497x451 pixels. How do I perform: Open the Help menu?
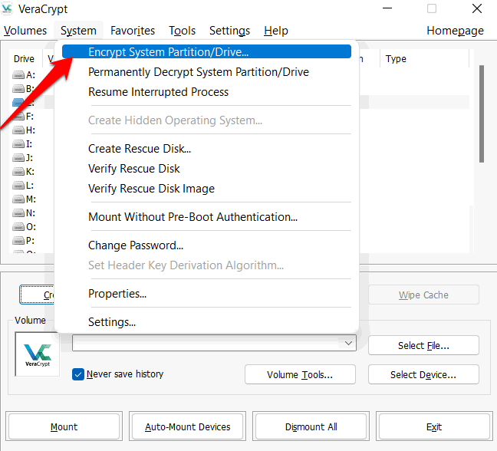(276, 31)
